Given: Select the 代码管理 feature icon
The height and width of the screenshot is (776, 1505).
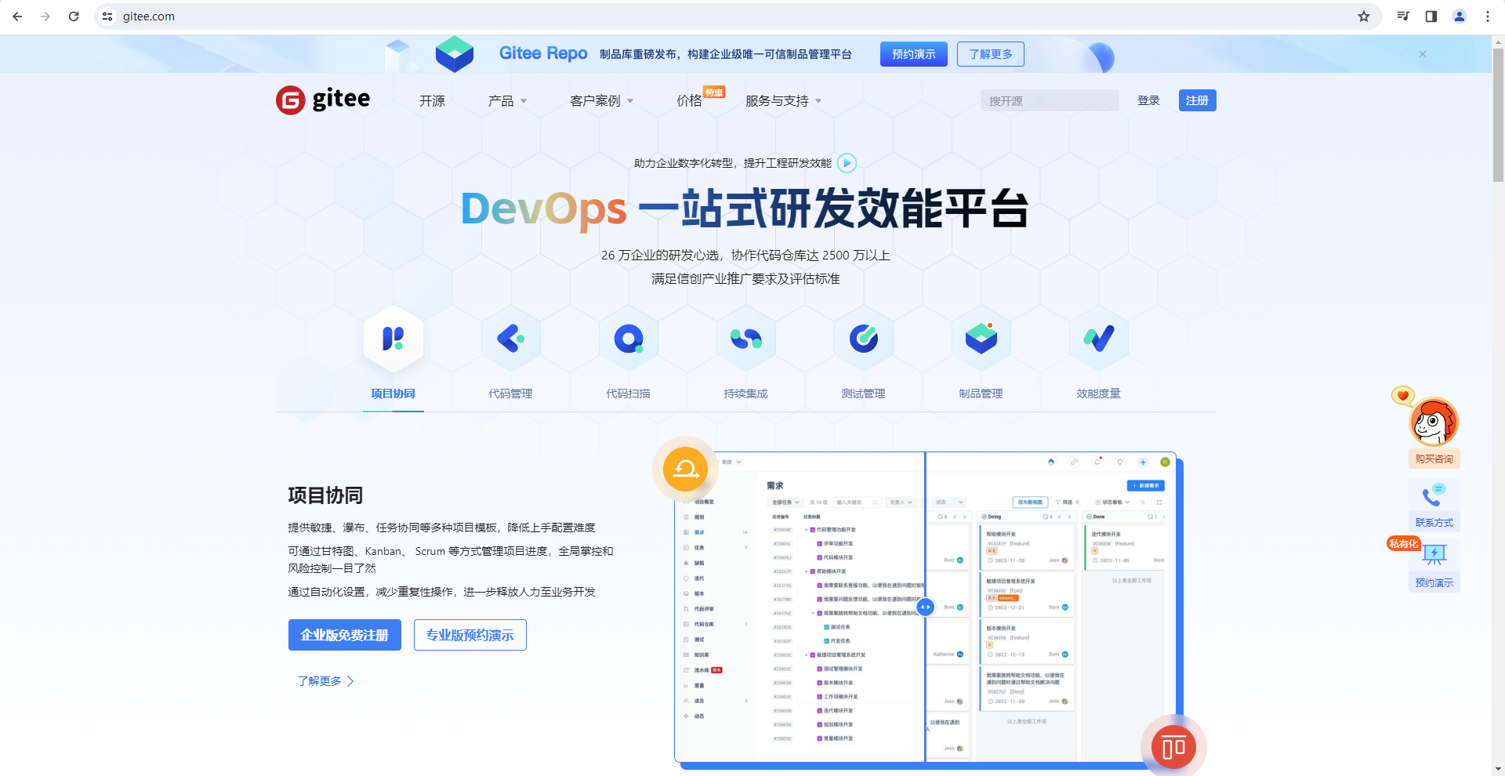Looking at the screenshot, I should [510, 339].
